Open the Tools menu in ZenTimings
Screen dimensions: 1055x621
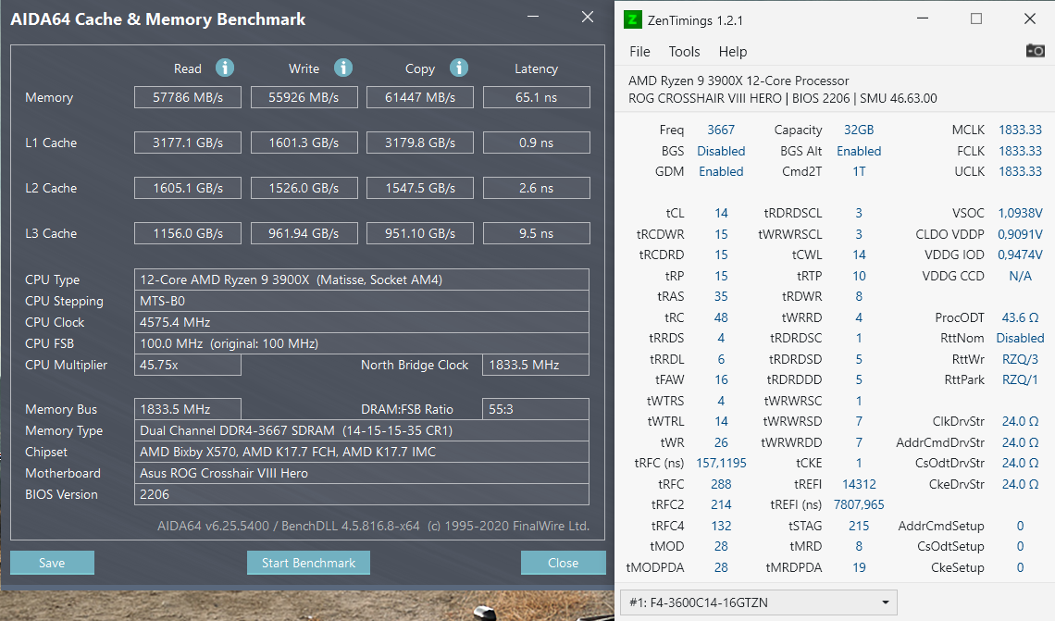click(684, 52)
